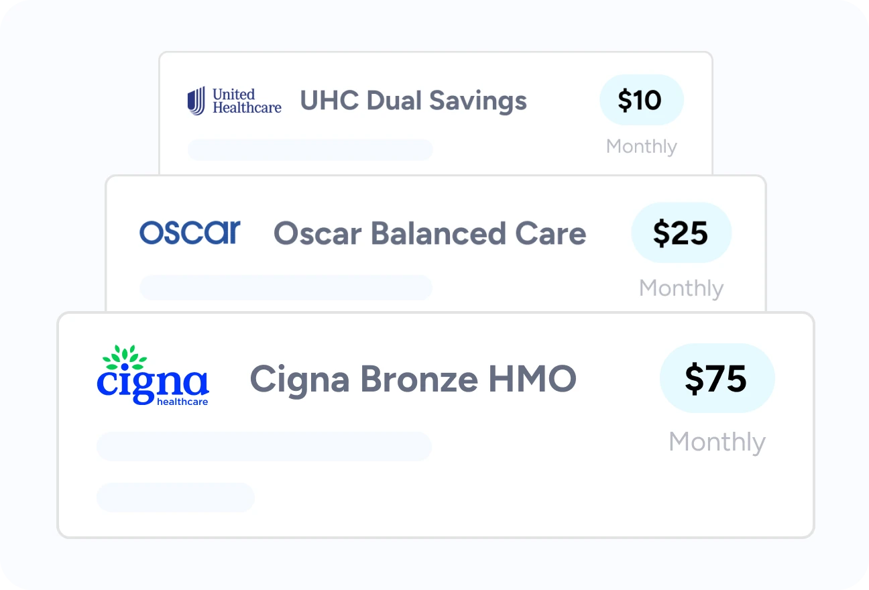Click Monthly label under the $75 price
869x590 pixels.
(x=717, y=442)
